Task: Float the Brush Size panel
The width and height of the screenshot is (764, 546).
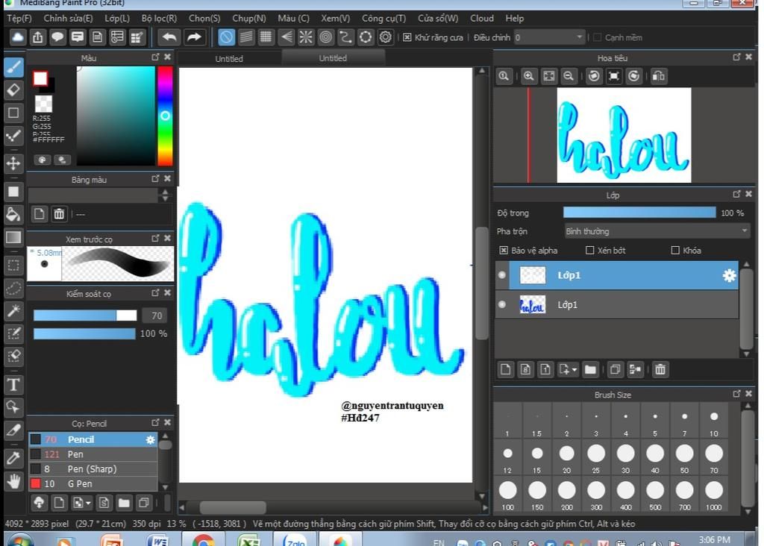Action: point(736,394)
